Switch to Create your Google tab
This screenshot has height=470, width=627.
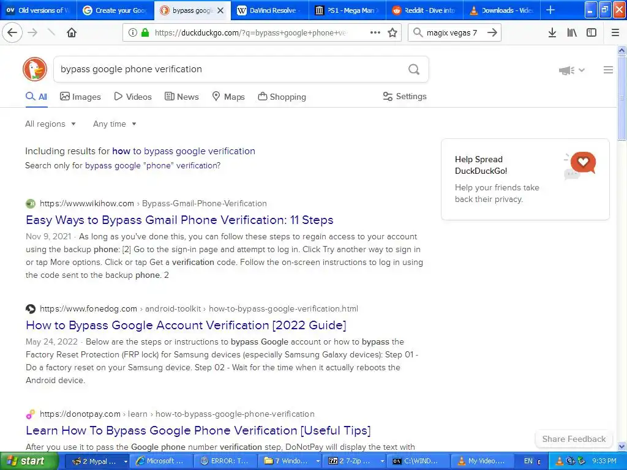(115, 10)
